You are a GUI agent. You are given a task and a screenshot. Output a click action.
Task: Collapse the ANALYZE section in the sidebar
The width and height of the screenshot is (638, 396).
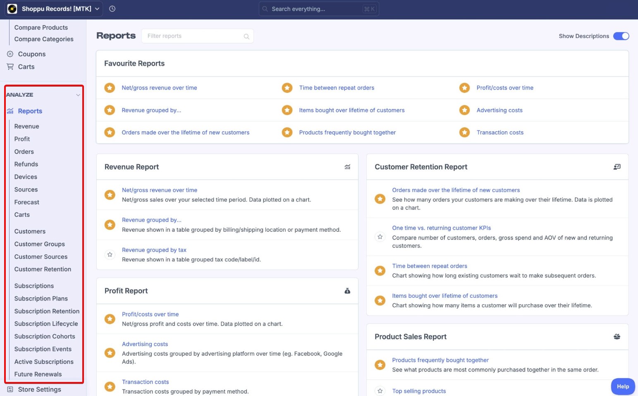point(78,95)
